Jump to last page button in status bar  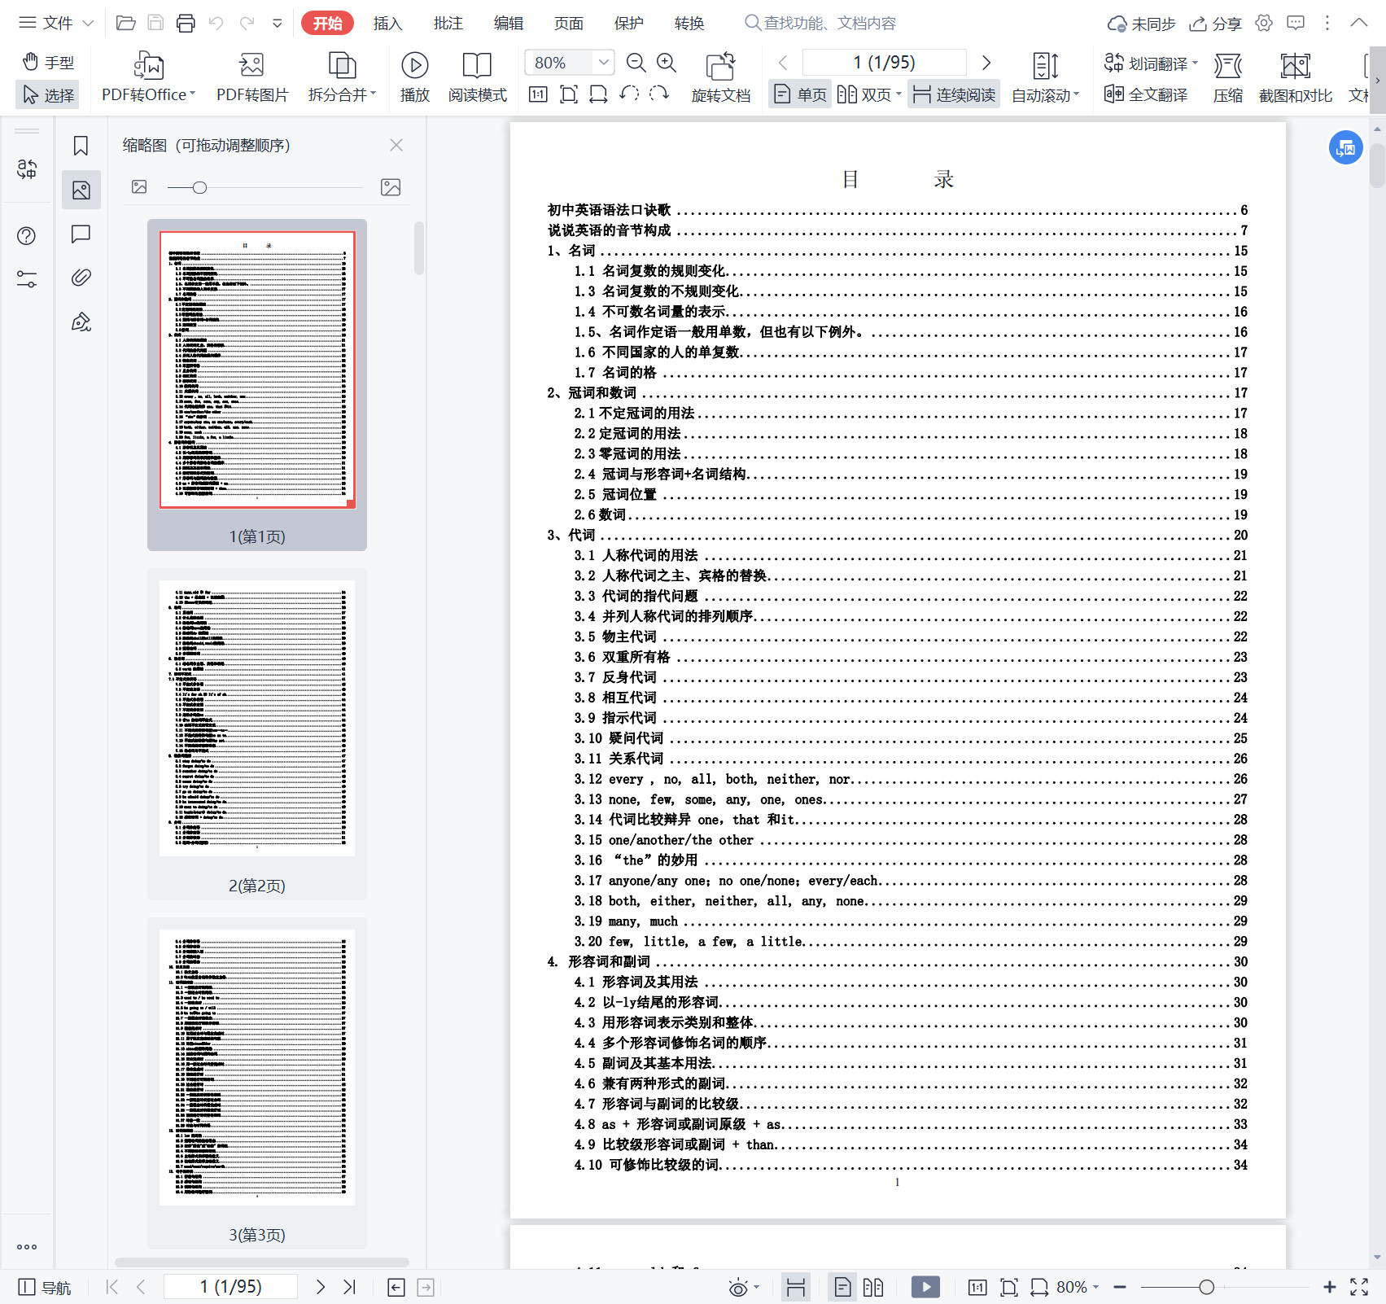(x=350, y=1287)
